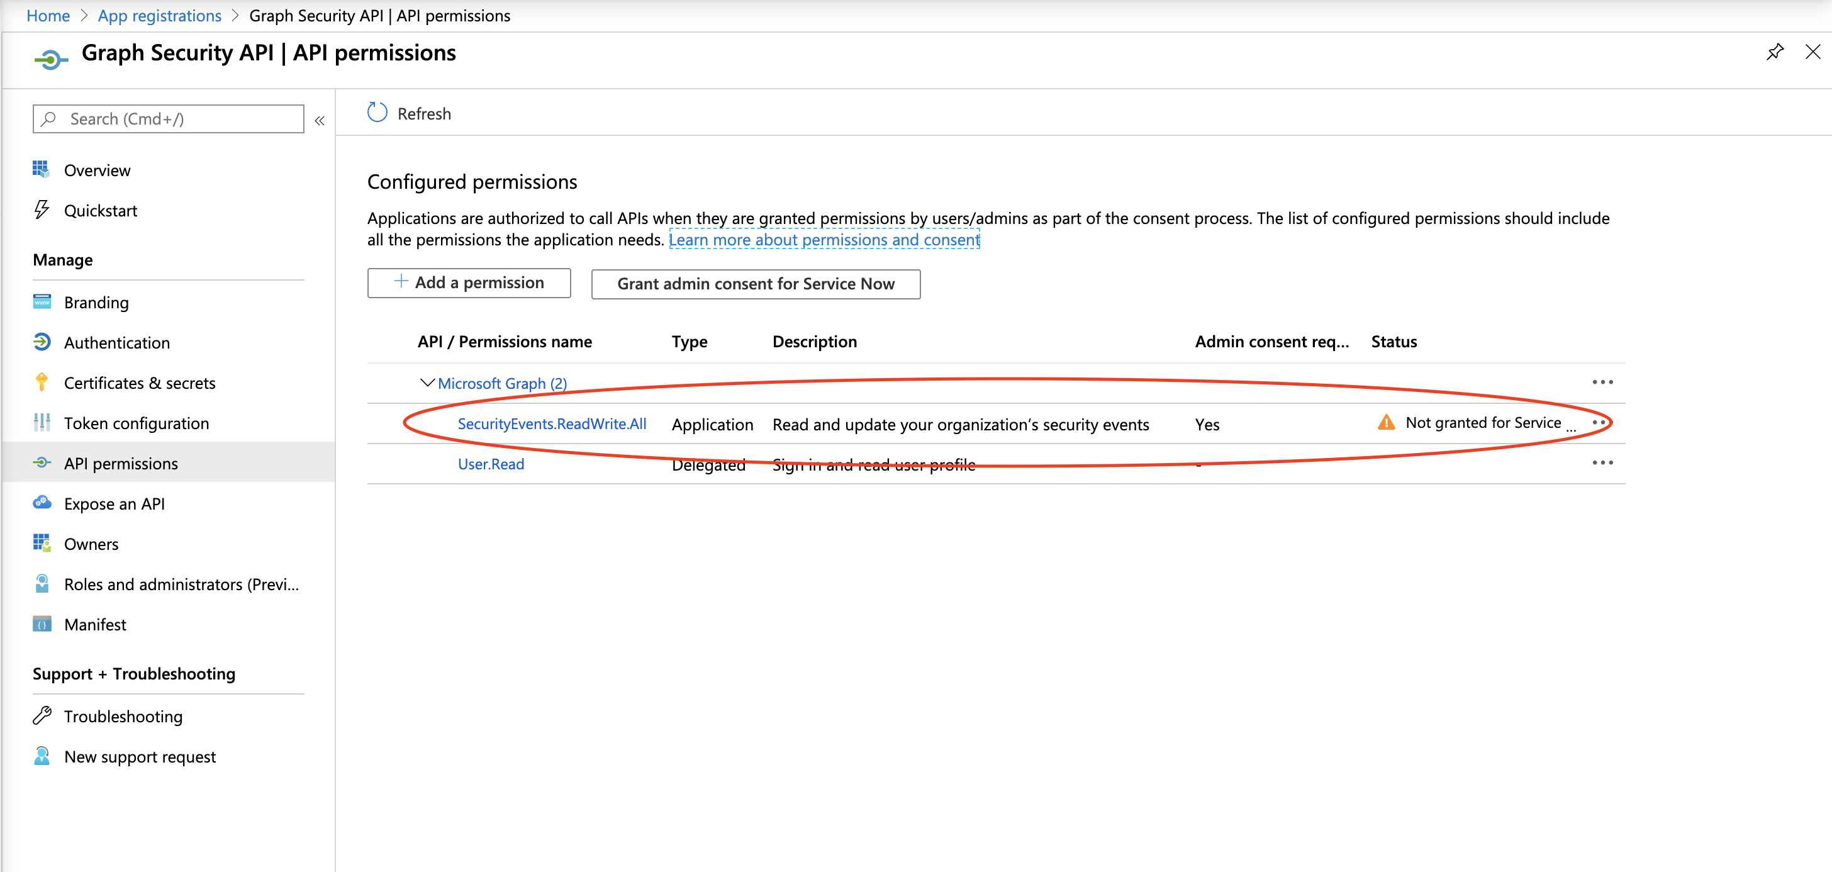The height and width of the screenshot is (872, 1832).
Task: Open Roles and administrators (Preview)
Action: [181, 584]
